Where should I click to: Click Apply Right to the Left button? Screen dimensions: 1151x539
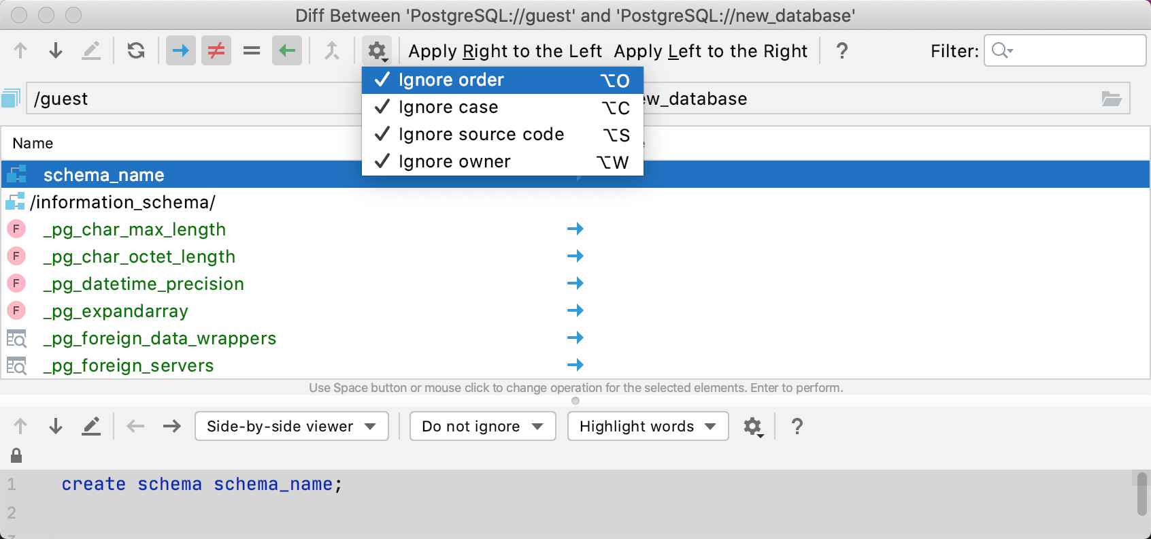[504, 50]
